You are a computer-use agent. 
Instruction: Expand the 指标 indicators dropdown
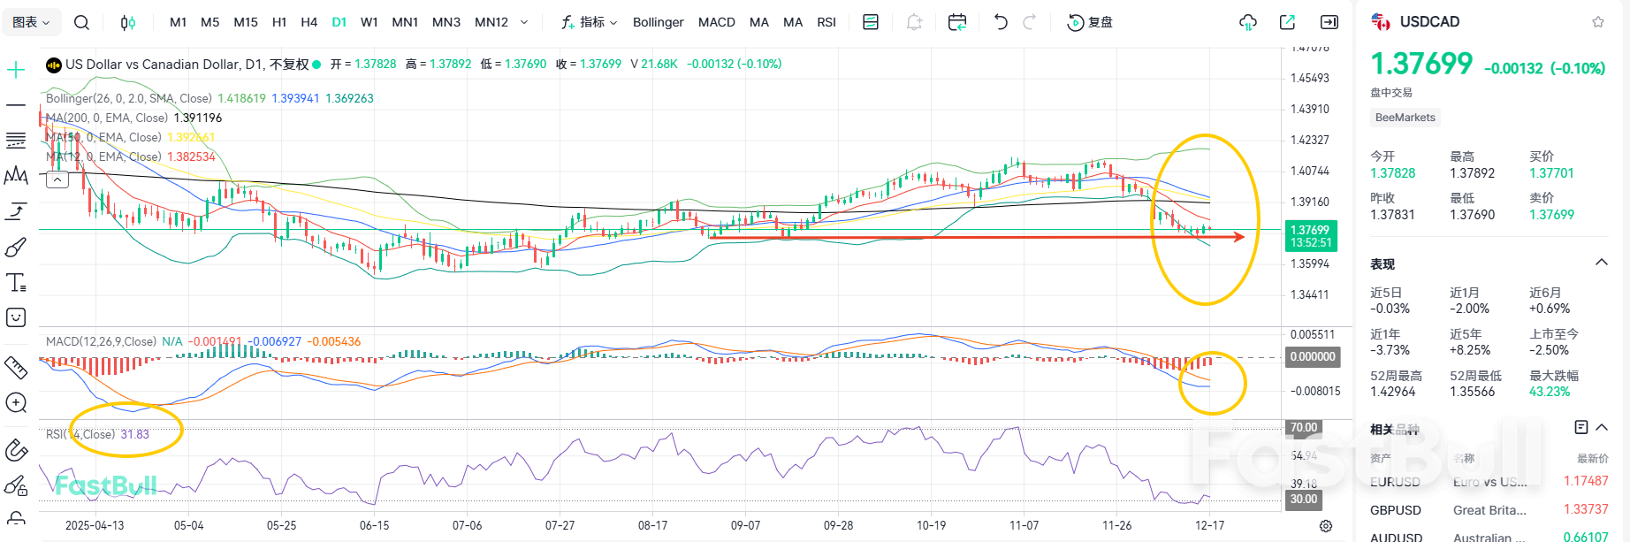click(x=590, y=22)
